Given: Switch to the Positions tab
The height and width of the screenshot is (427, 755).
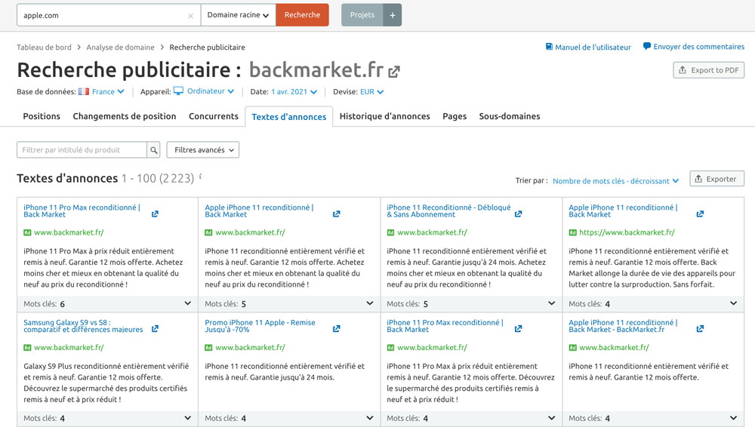Looking at the screenshot, I should (x=42, y=116).
